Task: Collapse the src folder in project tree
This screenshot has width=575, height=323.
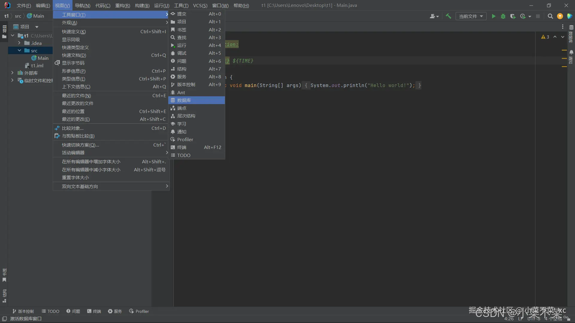Action: [x=19, y=51]
